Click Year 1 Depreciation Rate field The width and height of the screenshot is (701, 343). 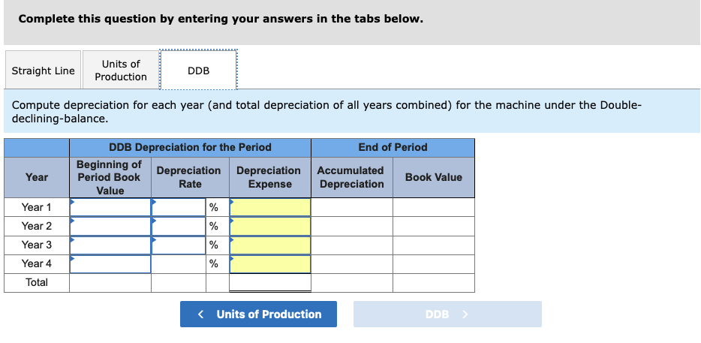[179, 207]
